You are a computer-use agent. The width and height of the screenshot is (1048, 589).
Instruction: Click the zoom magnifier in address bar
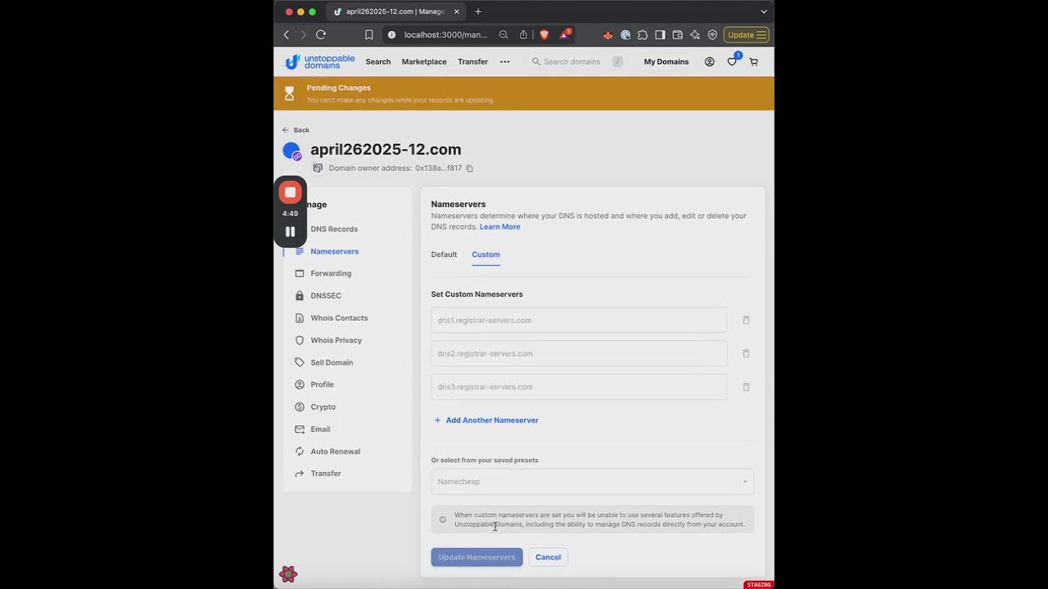click(504, 34)
